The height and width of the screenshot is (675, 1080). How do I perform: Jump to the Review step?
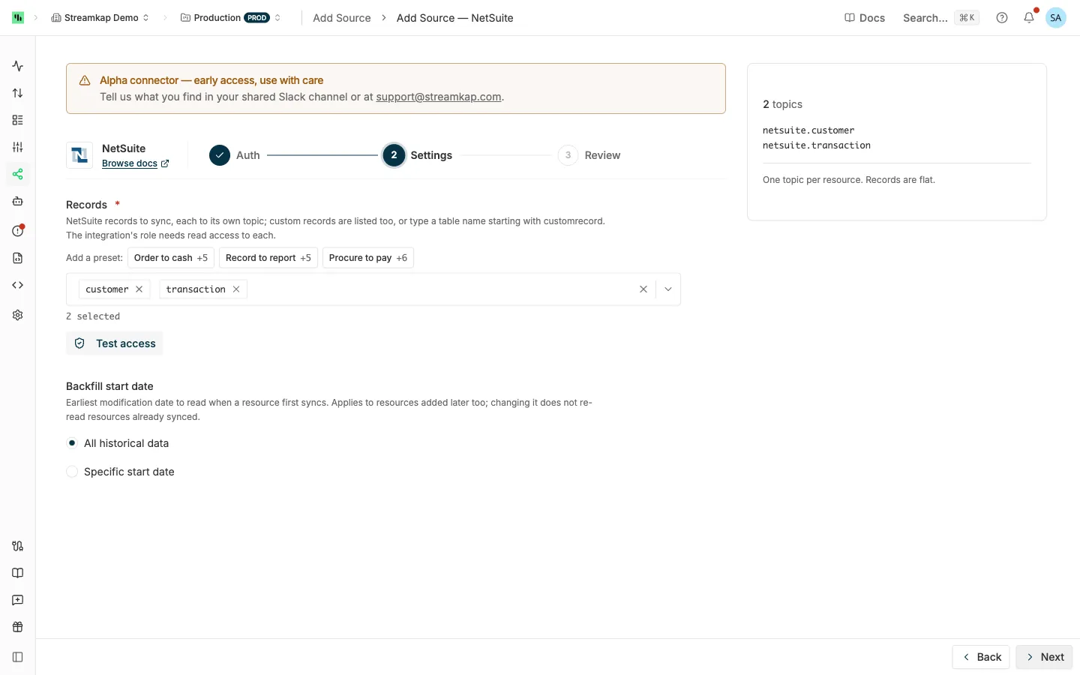[589, 155]
